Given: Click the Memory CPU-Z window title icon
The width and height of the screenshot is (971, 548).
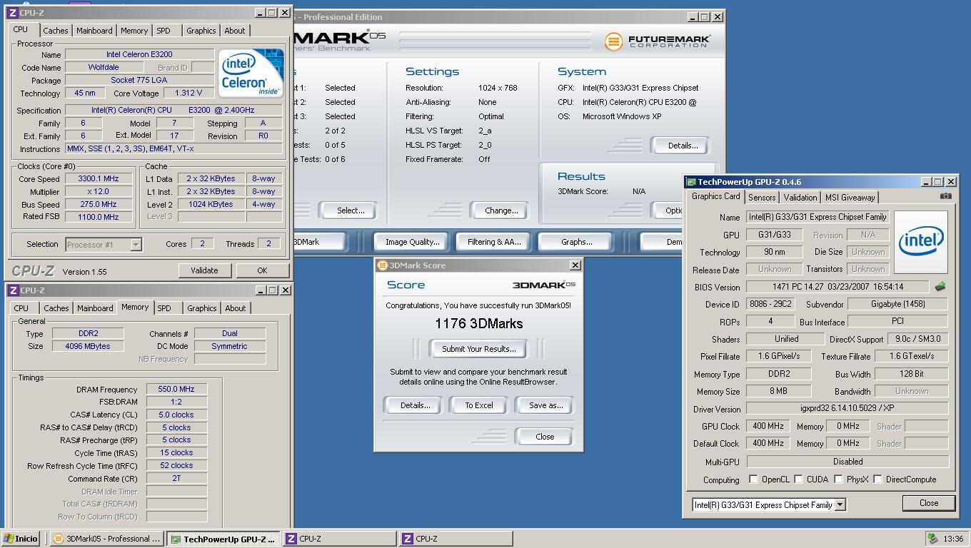Looking at the screenshot, I should [13, 290].
